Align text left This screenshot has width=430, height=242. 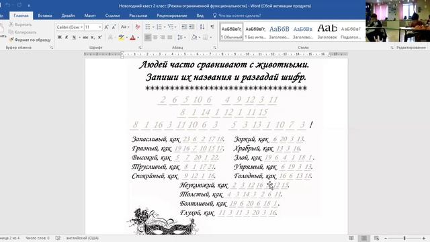148,38
